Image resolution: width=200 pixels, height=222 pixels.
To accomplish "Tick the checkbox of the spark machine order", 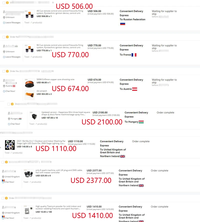I will (x=2, y=162).
